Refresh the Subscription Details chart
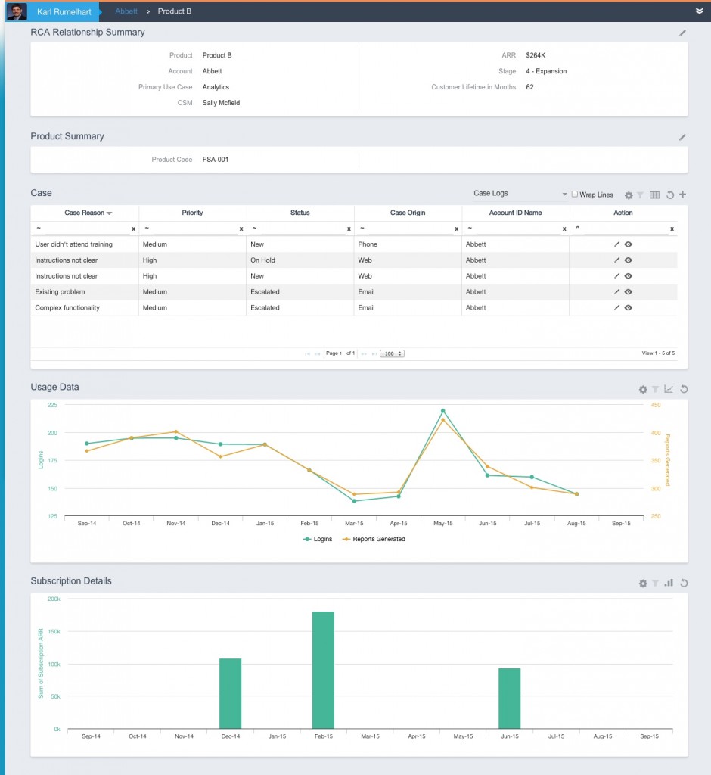Screen dimensions: 711x775 (684, 583)
